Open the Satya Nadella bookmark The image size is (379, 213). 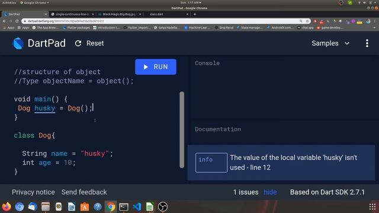[167, 28]
